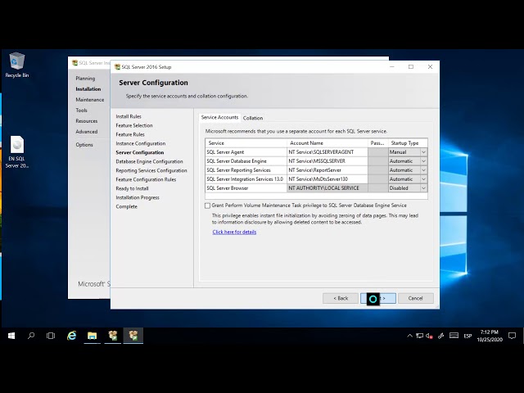This screenshot has width=524, height=393.
Task: Open SQL Server Reporting Services startup type dropdown
Action: pos(423,170)
